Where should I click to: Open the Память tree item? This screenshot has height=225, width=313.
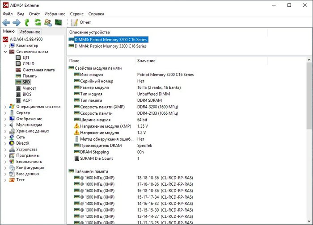30,76
